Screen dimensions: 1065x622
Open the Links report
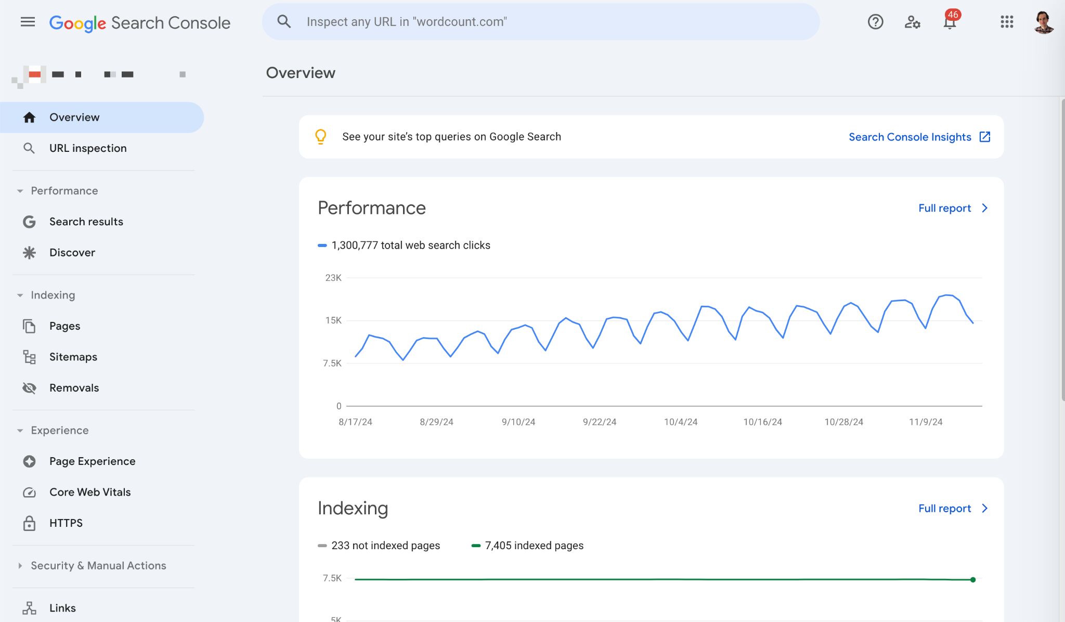[x=62, y=607]
